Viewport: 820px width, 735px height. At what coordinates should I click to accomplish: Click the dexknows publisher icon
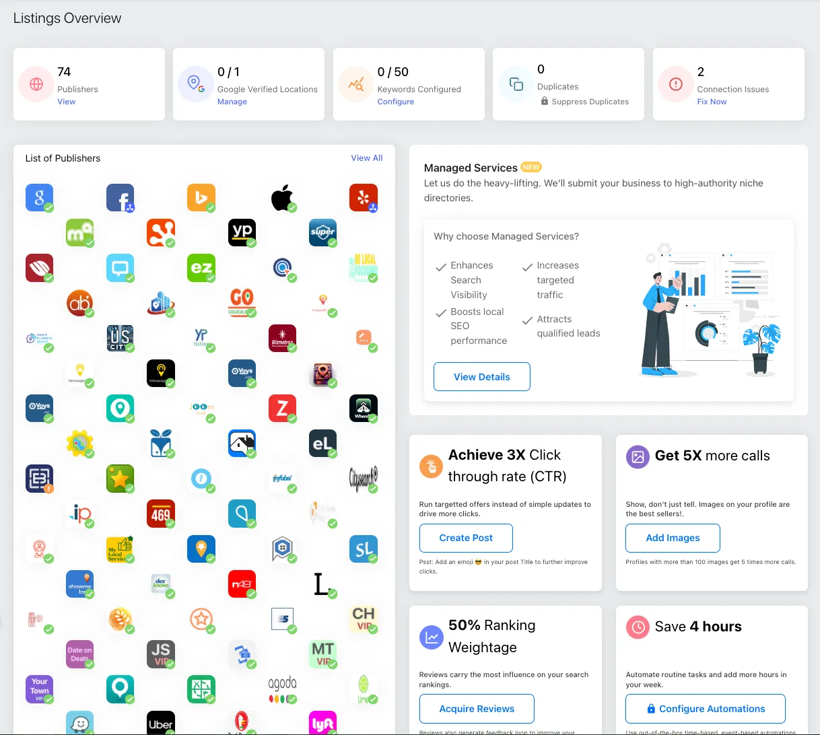pos(160,584)
